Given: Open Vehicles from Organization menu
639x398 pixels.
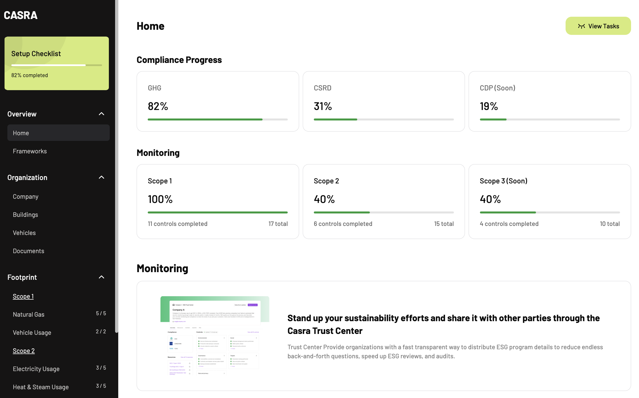Looking at the screenshot, I should [24, 233].
